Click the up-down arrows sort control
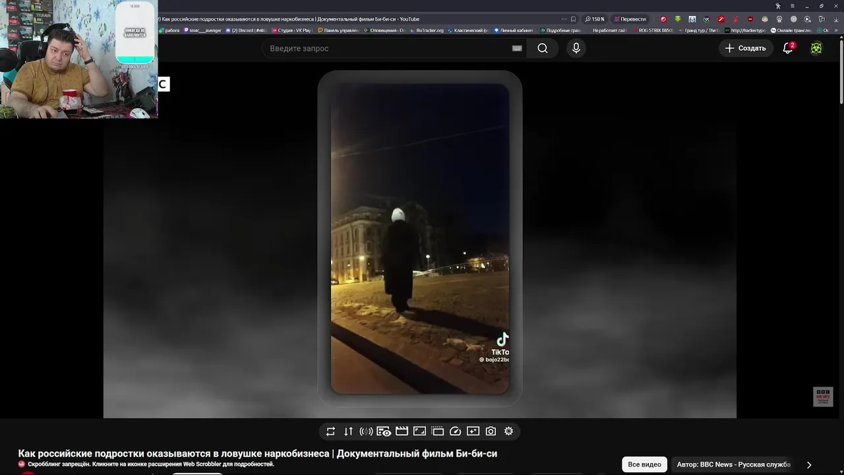This screenshot has width=844, height=475. [x=348, y=431]
